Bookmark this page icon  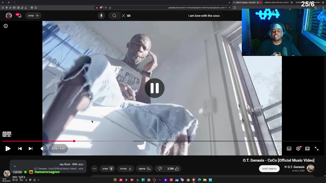pyautogui.click(x=235, y=8)
